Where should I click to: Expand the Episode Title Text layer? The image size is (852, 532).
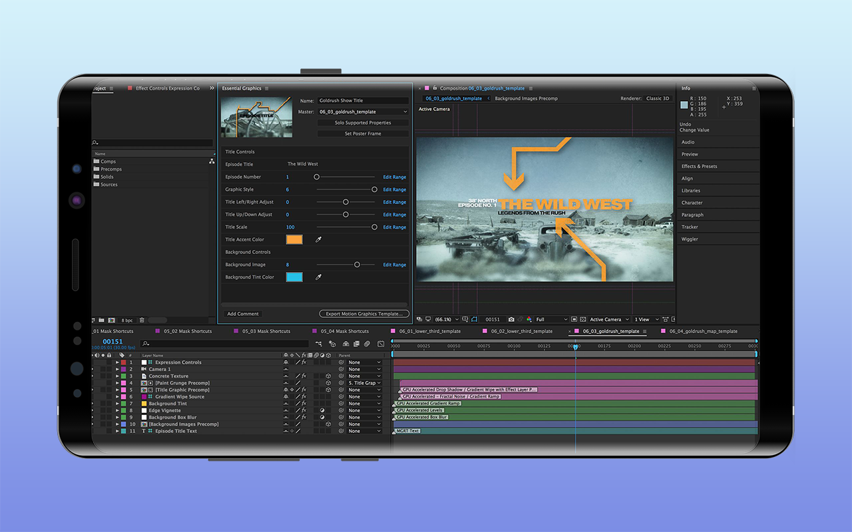(117, 431)
